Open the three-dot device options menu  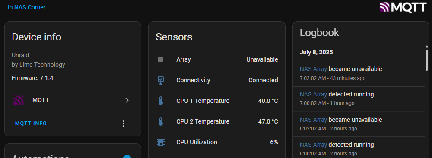click(124, 124)
